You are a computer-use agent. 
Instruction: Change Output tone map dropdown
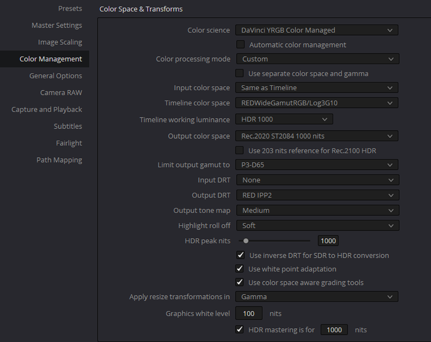click(x=318, y=210)
